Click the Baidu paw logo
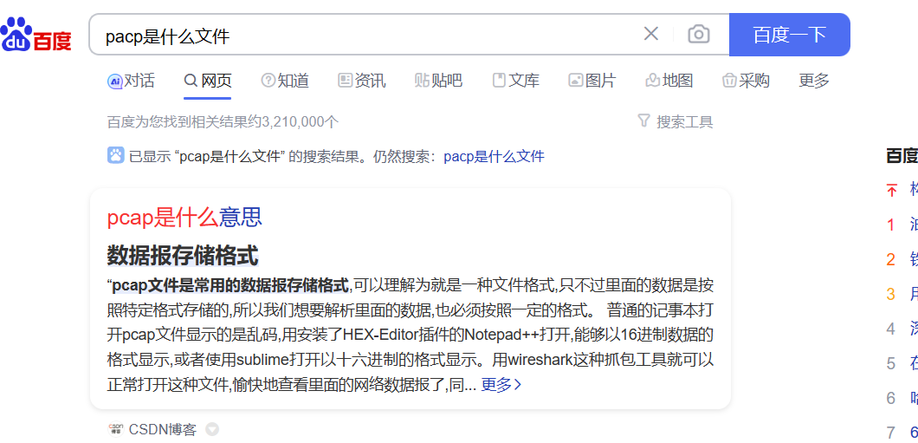Screen dimensions: 918x443 pos(36,35)
